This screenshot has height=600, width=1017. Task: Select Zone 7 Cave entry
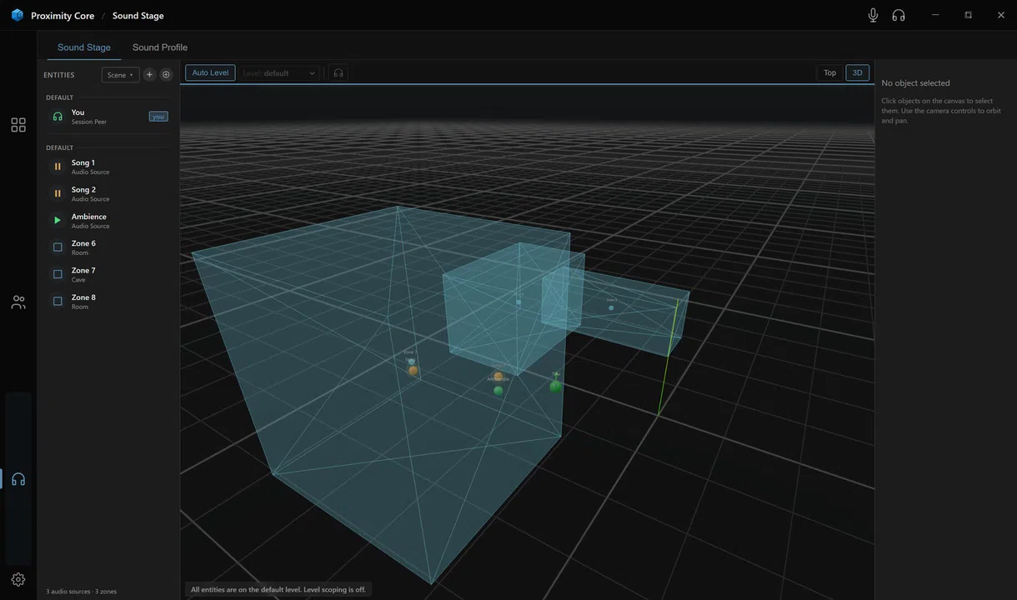tap(108, 274)
